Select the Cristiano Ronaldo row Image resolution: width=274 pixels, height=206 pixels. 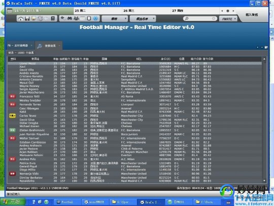134,76
